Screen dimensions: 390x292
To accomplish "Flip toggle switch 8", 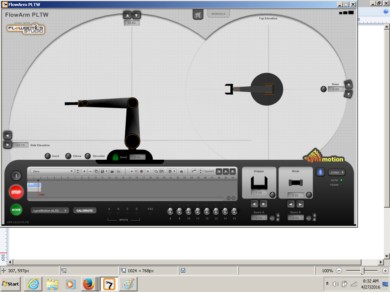I will pyautogui.click(x=170, y=211).
